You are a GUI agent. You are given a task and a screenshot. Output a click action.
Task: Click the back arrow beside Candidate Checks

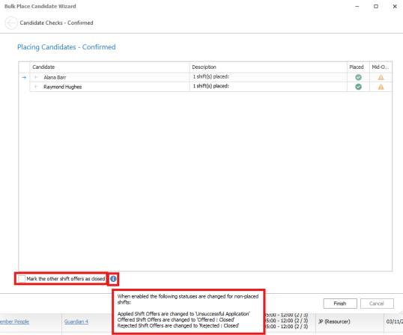(11, 23)
